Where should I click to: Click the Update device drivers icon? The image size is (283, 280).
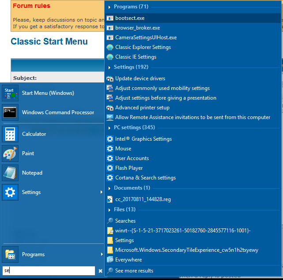(x=110, y=78)
